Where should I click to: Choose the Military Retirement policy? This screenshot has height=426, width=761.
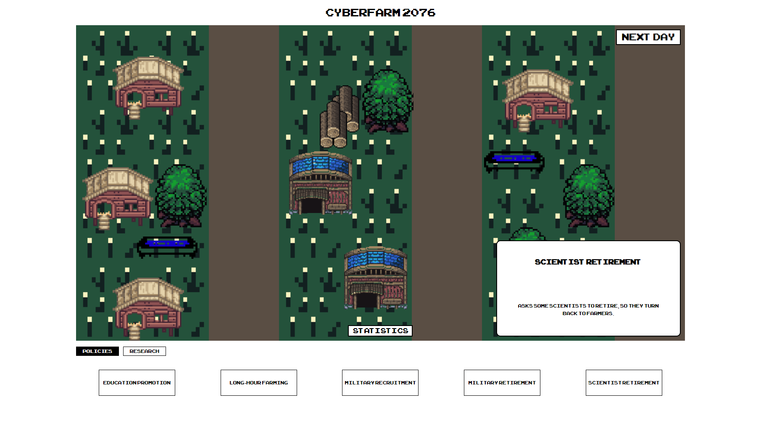coord(502,383)
